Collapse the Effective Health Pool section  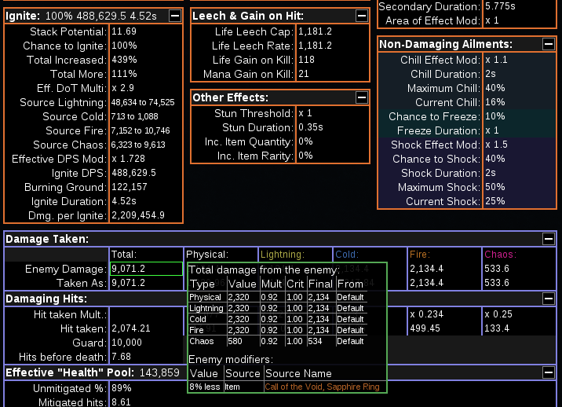549,372
